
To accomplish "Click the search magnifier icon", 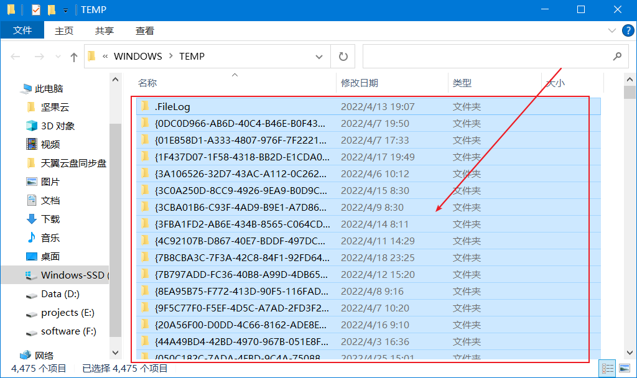I will [618, 57].
